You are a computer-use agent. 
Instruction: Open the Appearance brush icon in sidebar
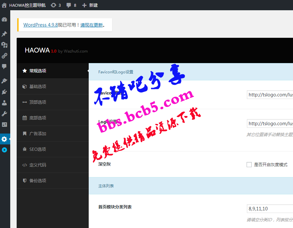(x=4, y=81)
